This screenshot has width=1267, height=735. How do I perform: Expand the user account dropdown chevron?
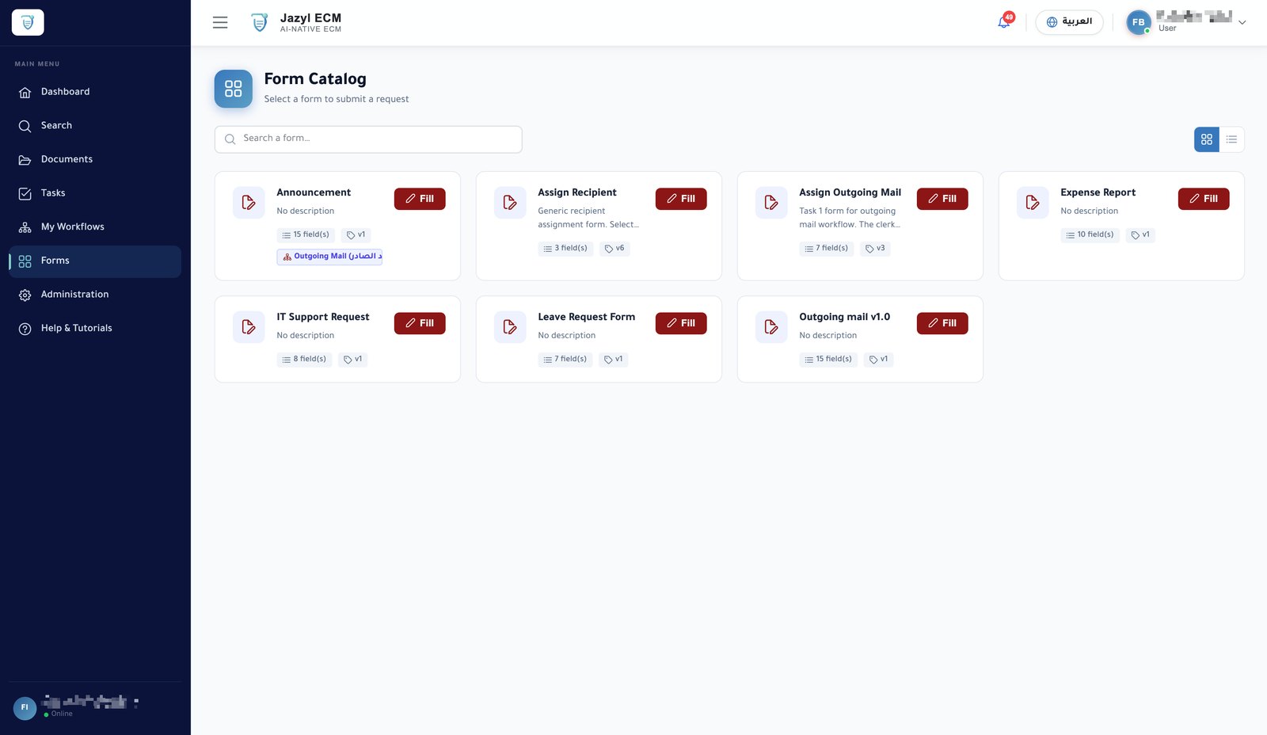coord(1242,22)
